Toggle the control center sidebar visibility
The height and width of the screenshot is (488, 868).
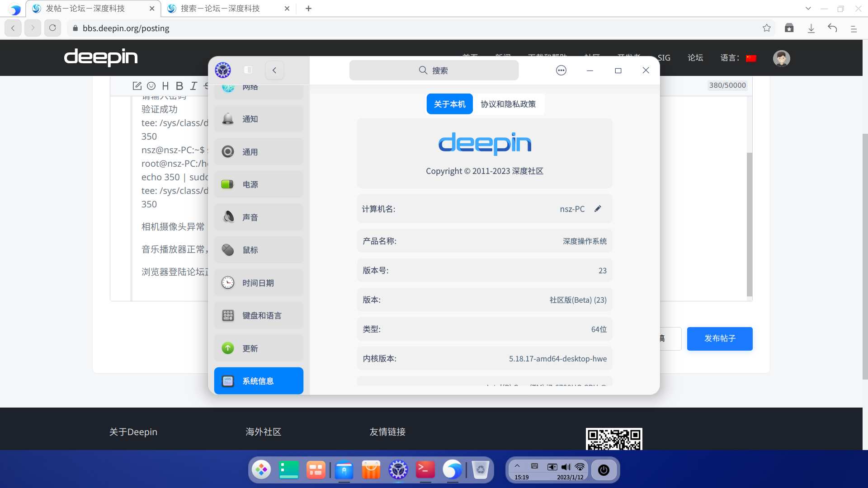[248, 70]
